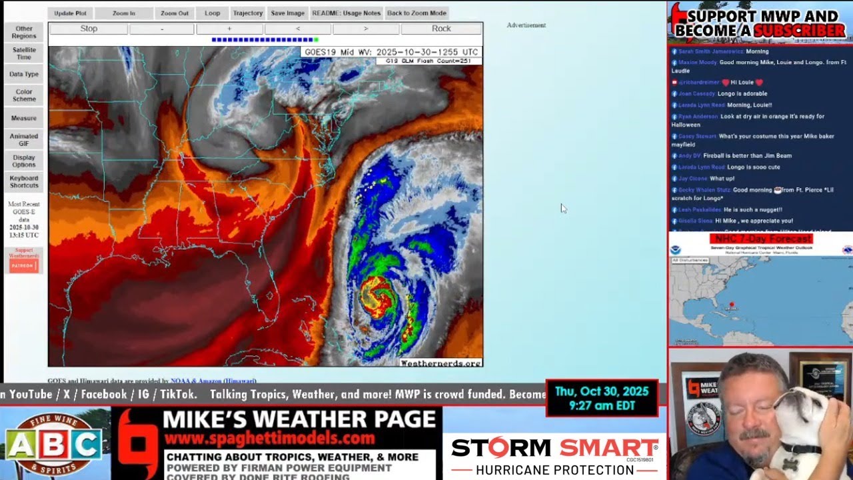This screenshot has height=480, width=853.
Task: Select the Measure tool
Action: (24, 118)
